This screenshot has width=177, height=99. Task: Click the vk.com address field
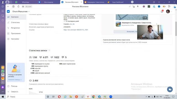(x=28, y=7)
